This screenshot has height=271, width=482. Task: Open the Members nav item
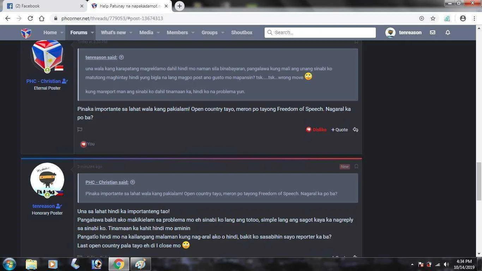[x=177, y=32]
